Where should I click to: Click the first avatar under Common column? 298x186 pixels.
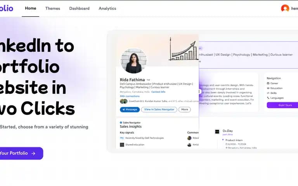click(x=189, y=138)
